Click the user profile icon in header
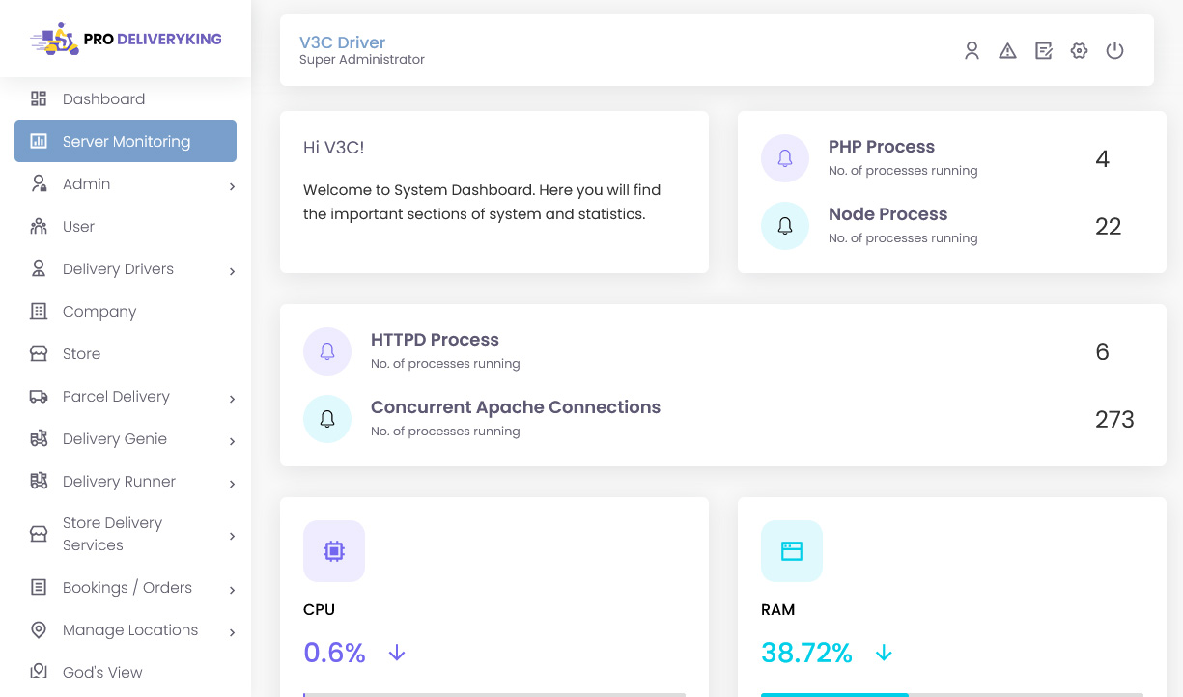 [972, 51]
